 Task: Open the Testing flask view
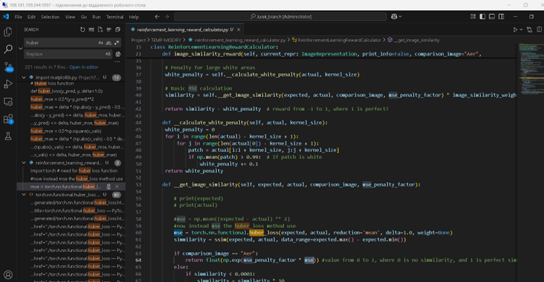[x=8, y=137]
